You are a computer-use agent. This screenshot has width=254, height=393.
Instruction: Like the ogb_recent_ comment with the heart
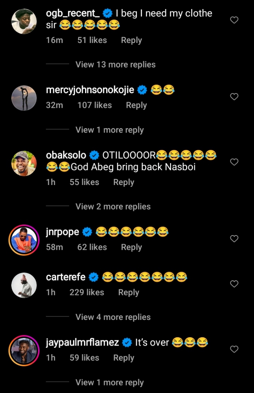pos(234,20)
